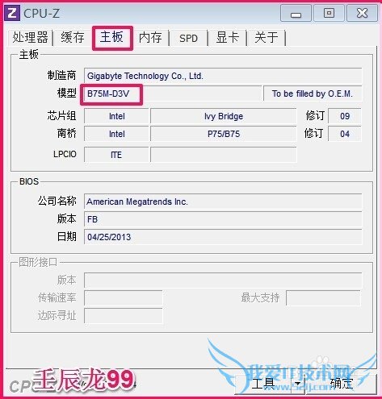Viewport: 382px width, 399px height.
Task: Switch to the 显卡 tab
Action: pos(228,37)
